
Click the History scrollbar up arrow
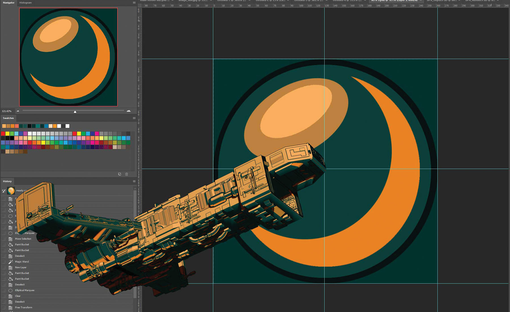coord(135,188)
